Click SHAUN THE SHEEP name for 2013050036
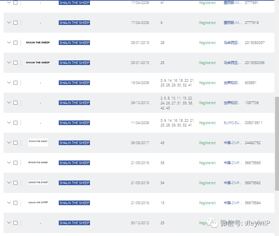The width and height of the screenshot is (279, 236). point(74,63)
